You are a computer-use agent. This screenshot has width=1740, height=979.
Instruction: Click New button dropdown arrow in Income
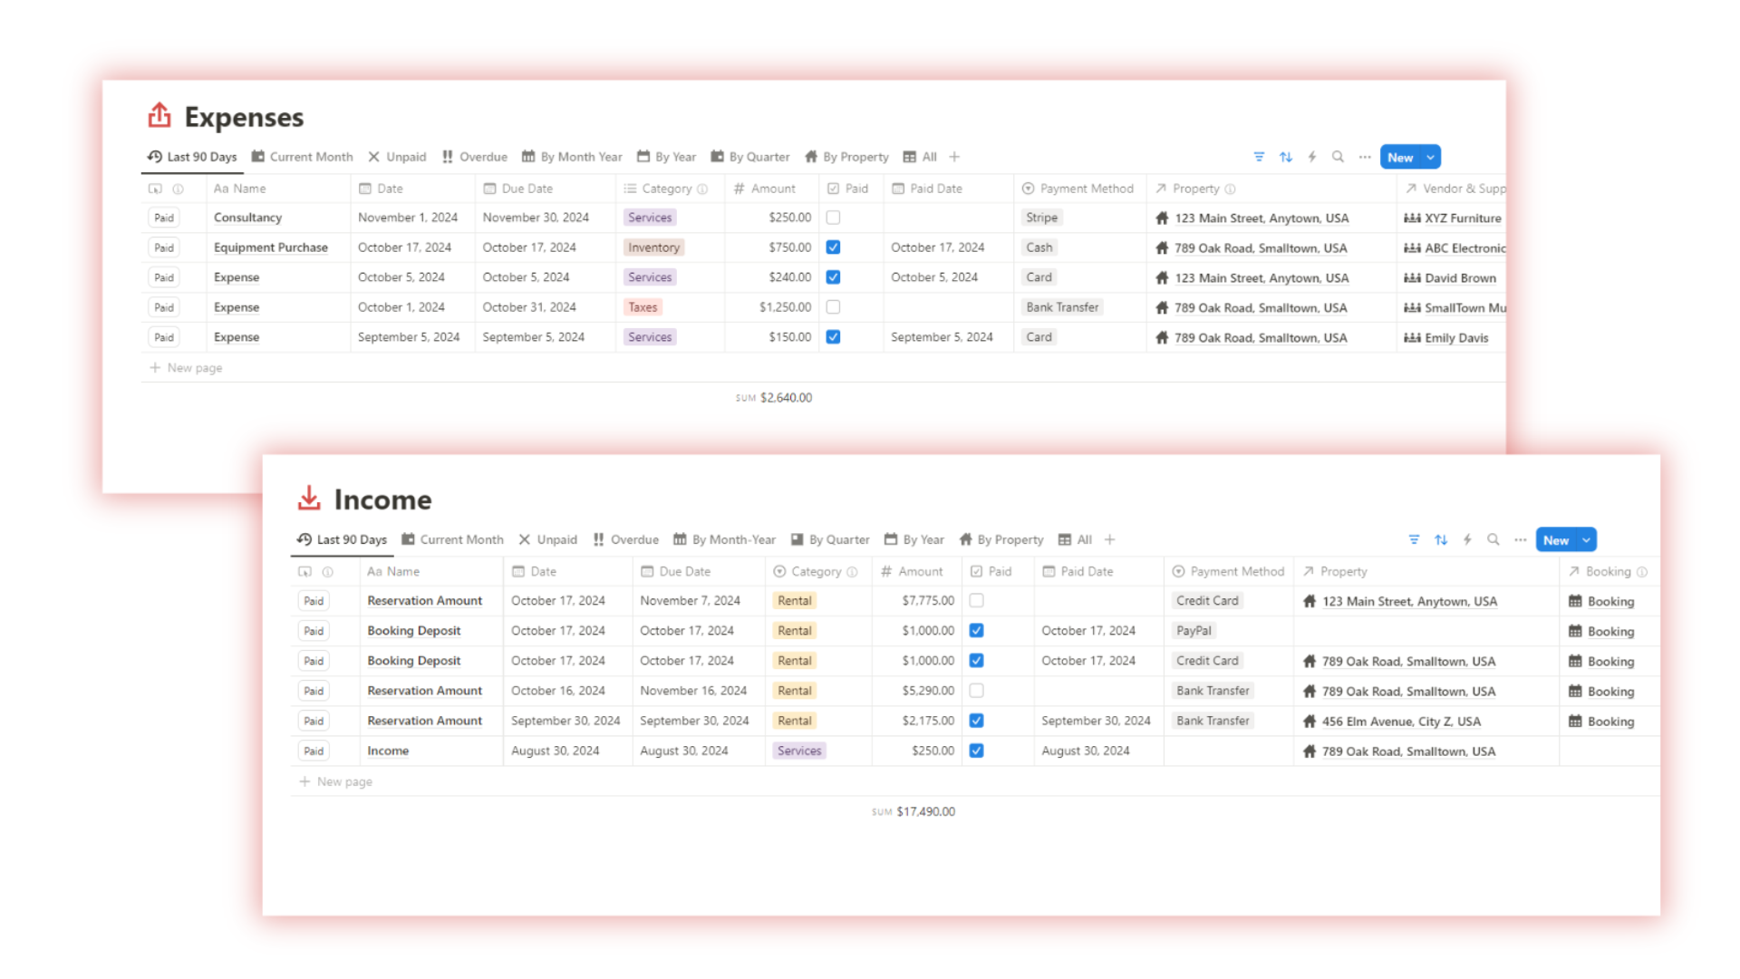click(x=1585, y=539)
